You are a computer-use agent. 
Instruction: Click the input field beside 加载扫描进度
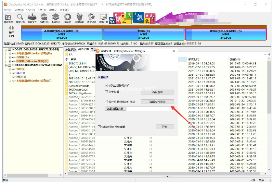[x=150, y=109]
